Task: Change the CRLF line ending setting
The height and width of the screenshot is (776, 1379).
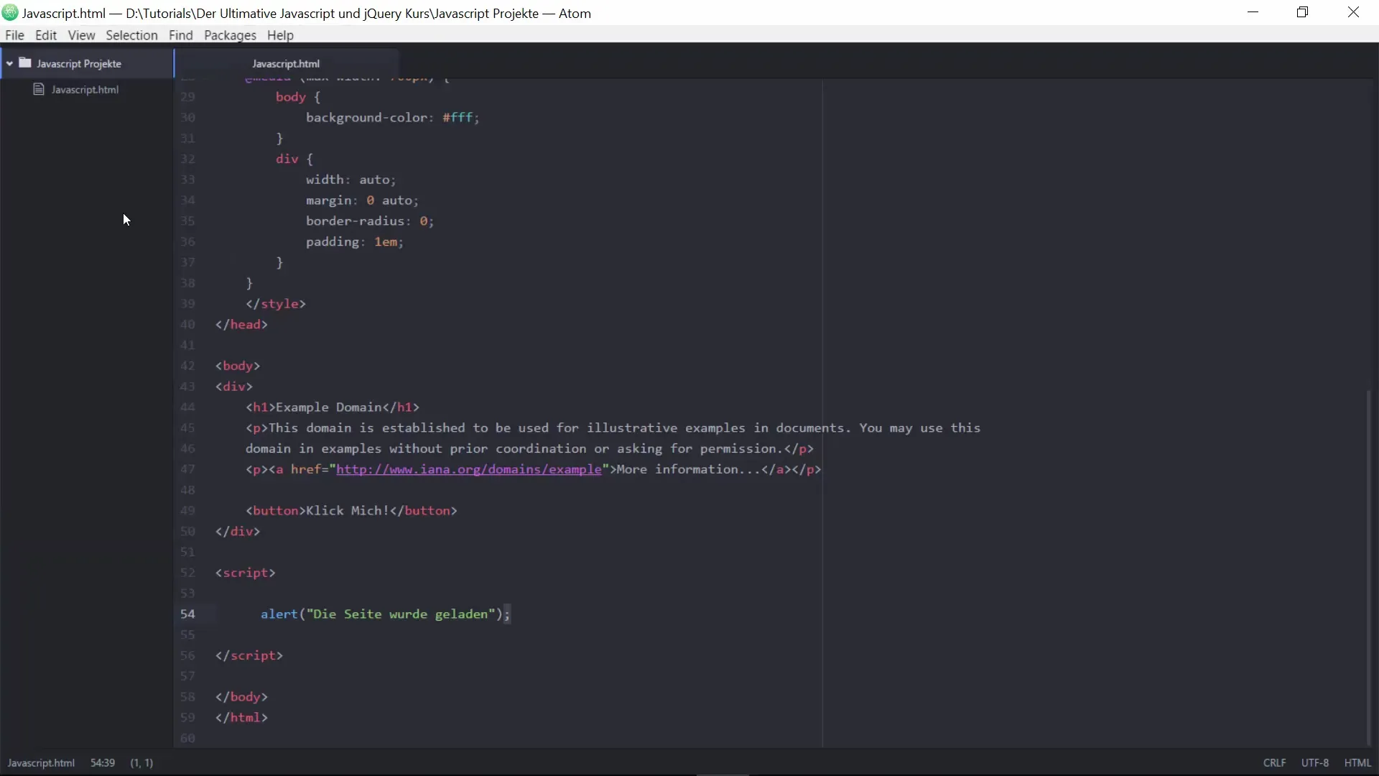Action: point(1275,763)
